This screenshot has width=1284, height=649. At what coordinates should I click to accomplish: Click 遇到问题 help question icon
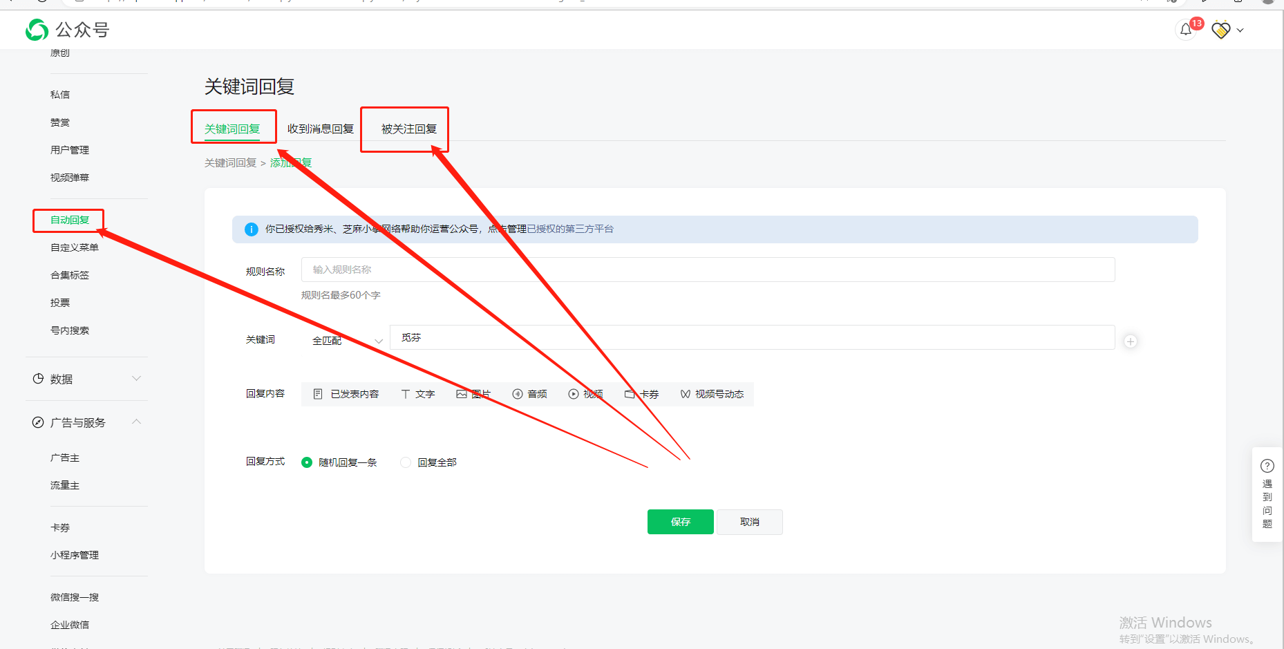1267,466
